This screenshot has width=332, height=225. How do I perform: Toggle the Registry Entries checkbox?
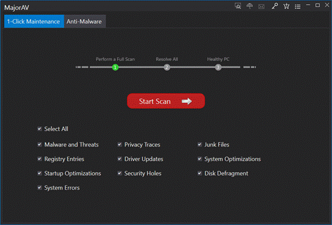pos(40,159)
